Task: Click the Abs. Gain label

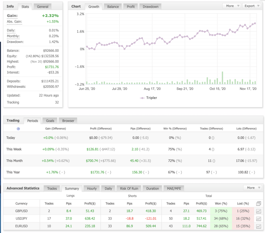Action: click(14, 22)
